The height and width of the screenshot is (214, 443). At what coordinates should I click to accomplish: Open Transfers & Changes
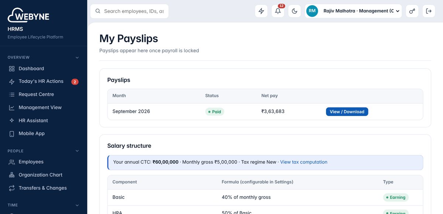click(44, 188)
